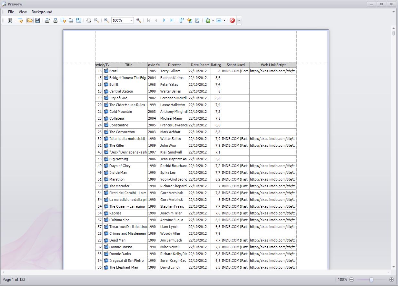This screenshot has width=398, height=286.
Task: Open the Background menu
Action: [x=42, y=12]
